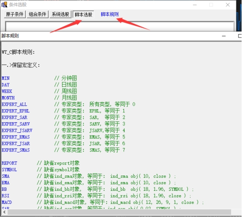The image size is (242, 217).
Task: Switch to 脚本选股 button
Action: click(83, 14)
